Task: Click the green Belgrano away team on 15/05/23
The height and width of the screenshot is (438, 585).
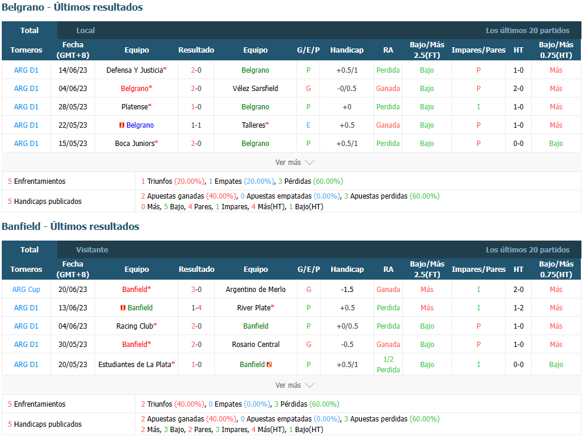Action: [255, 144]
